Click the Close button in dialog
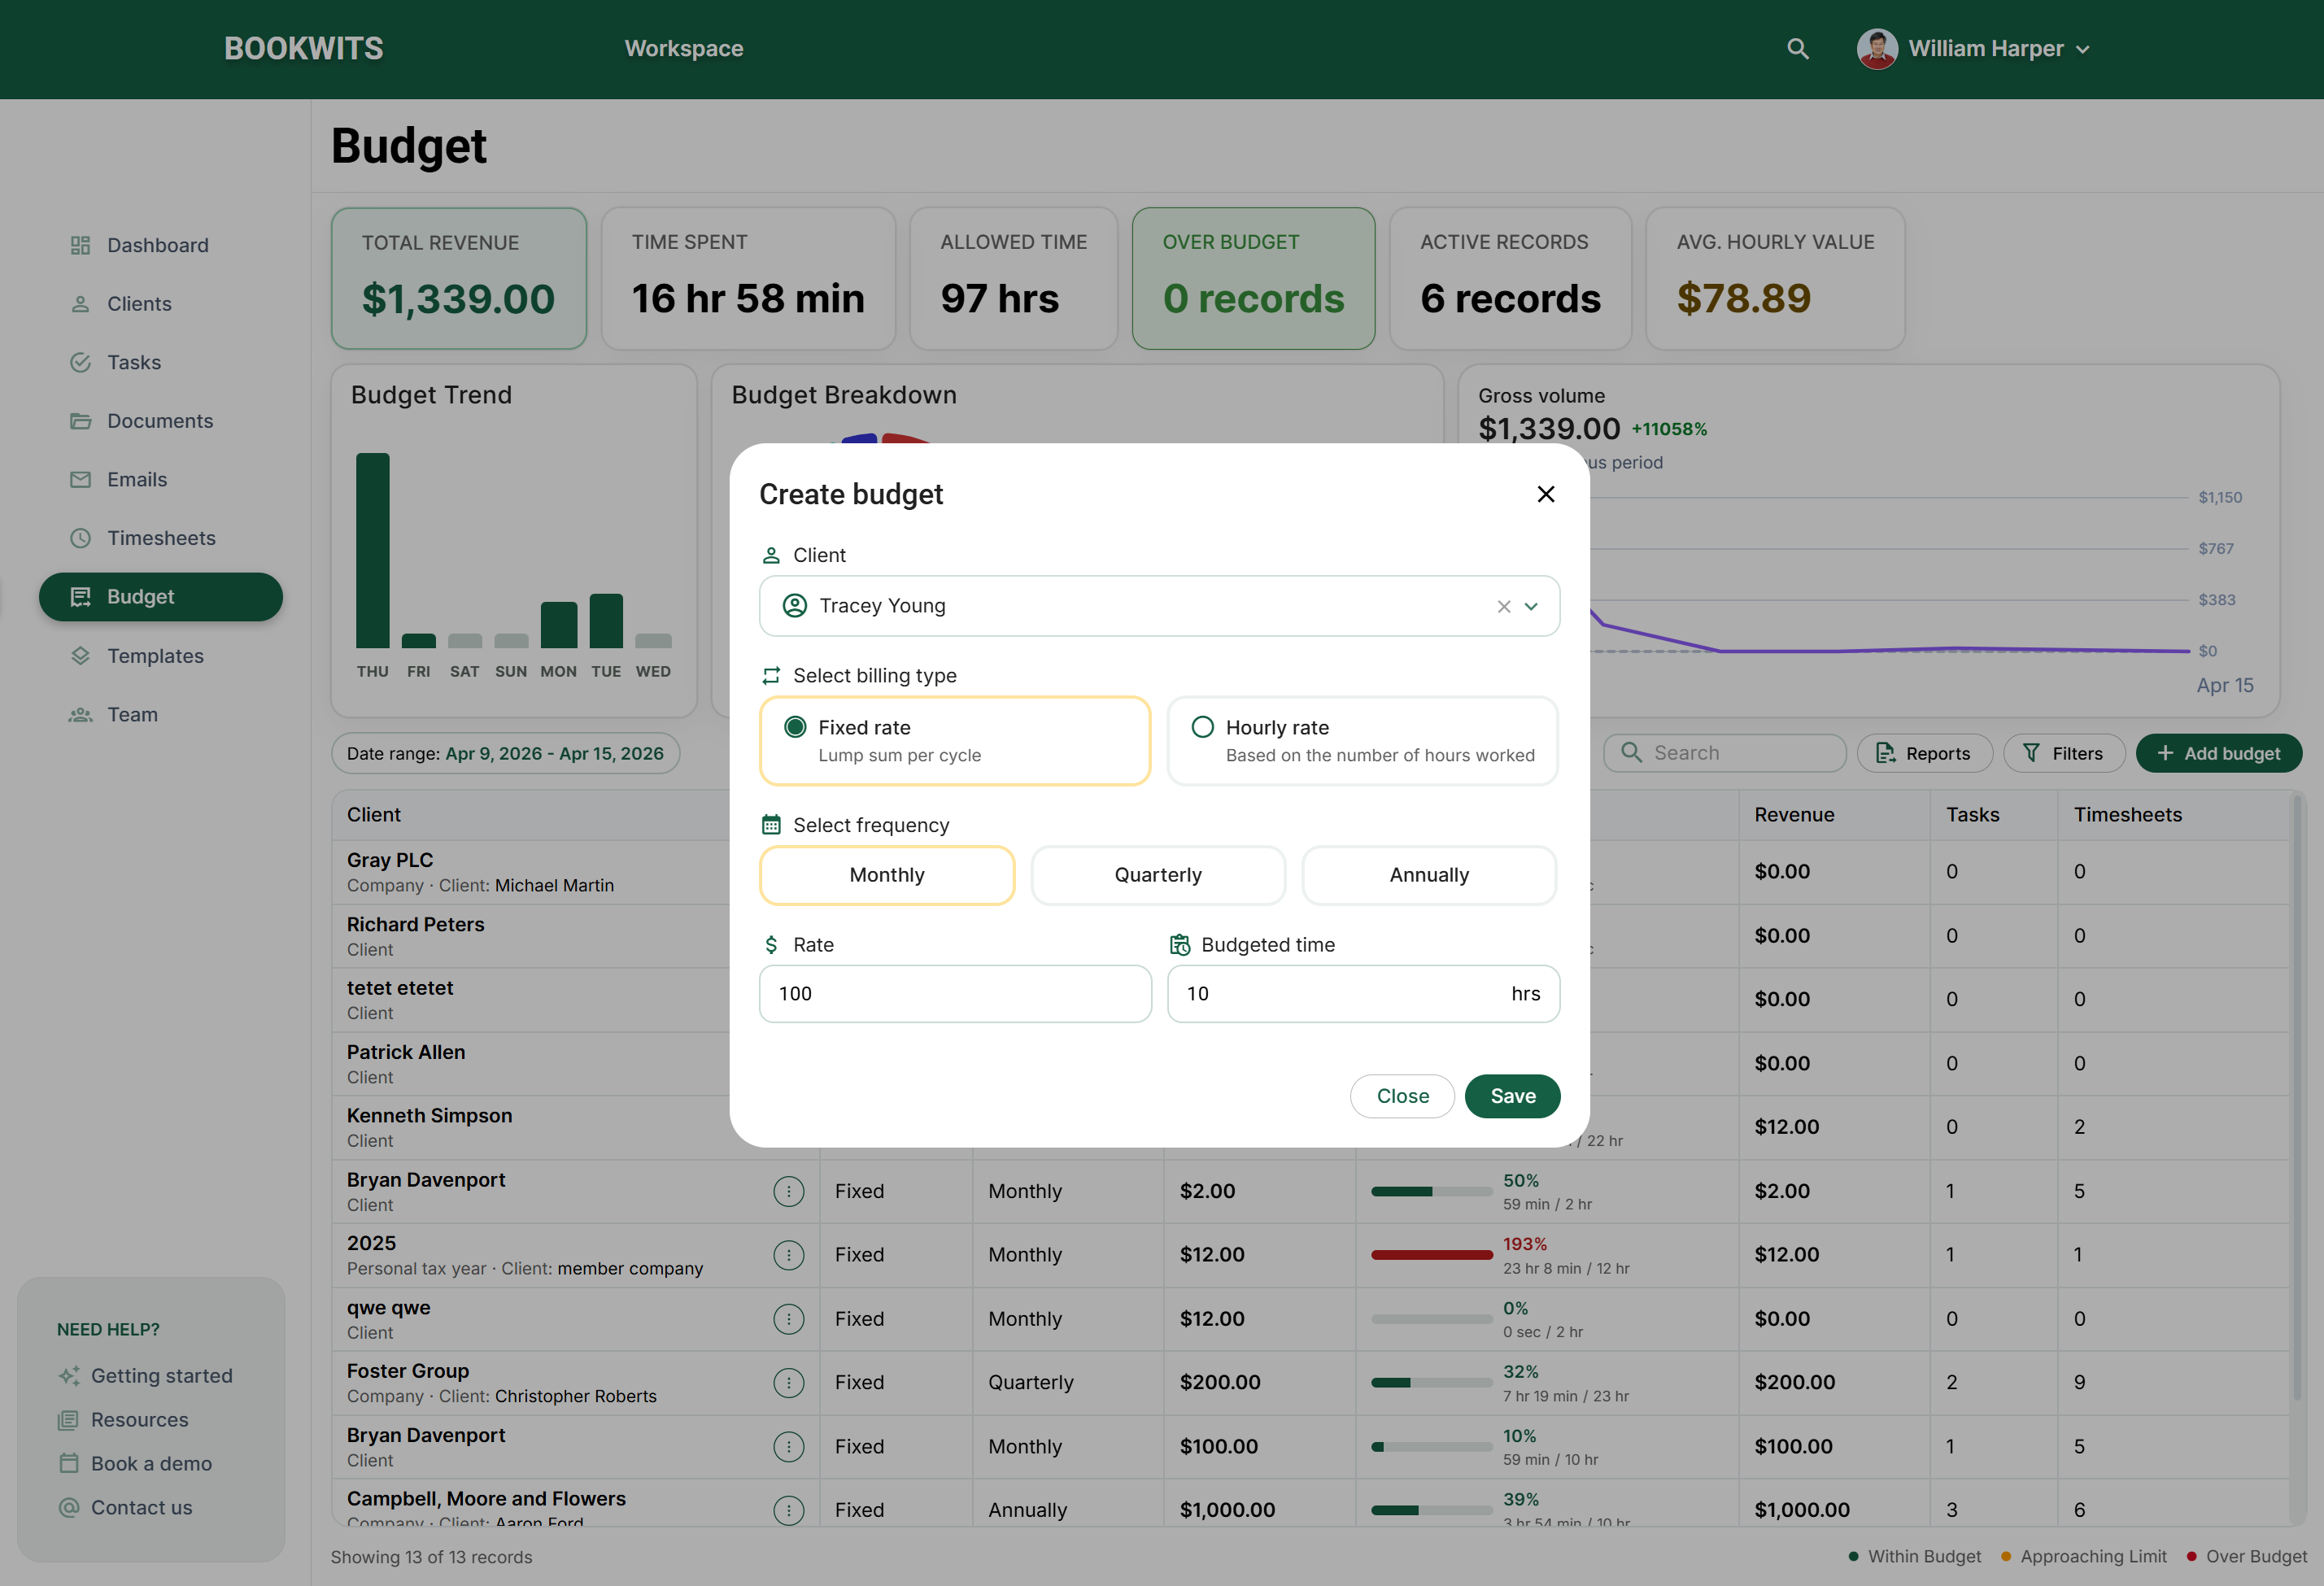The width and height of the screenshot is (2324, 1586). click(x=1401, y=1096)
